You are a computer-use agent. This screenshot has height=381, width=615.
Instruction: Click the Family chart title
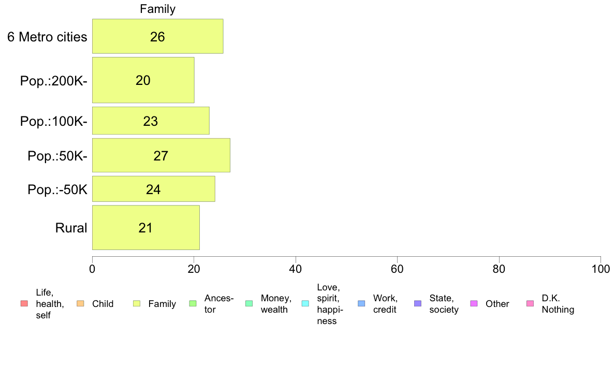(x=158, y=9)
